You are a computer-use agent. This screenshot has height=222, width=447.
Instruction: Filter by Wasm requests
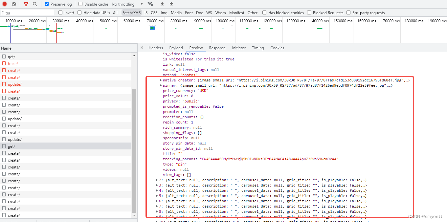click(220, 13)
